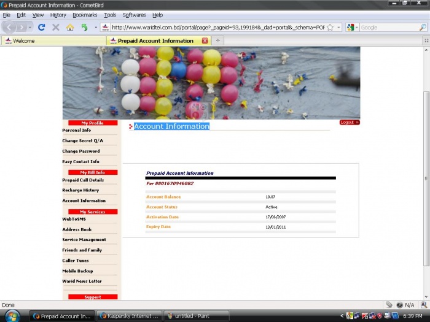Select the Prepaid Account Information tab
The image size is (430, 322).
[158, 41]
